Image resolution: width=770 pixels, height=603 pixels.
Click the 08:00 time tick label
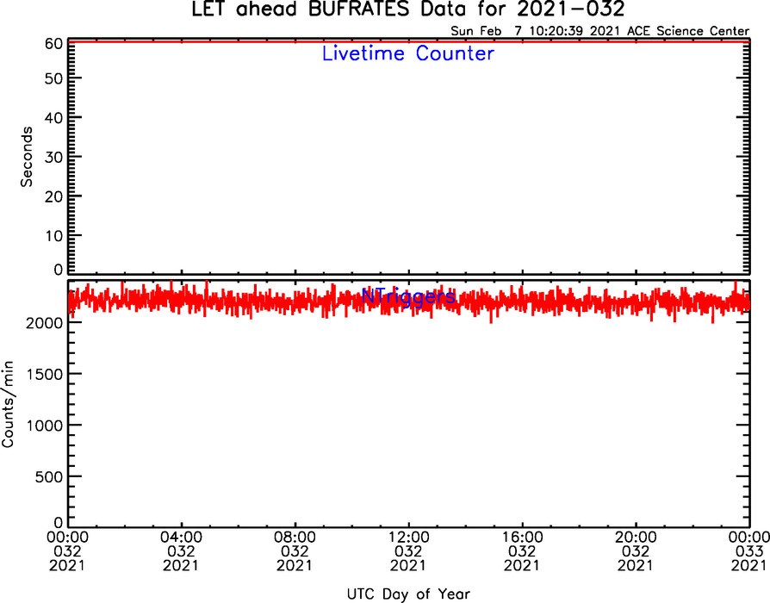(x=295, y=535)
